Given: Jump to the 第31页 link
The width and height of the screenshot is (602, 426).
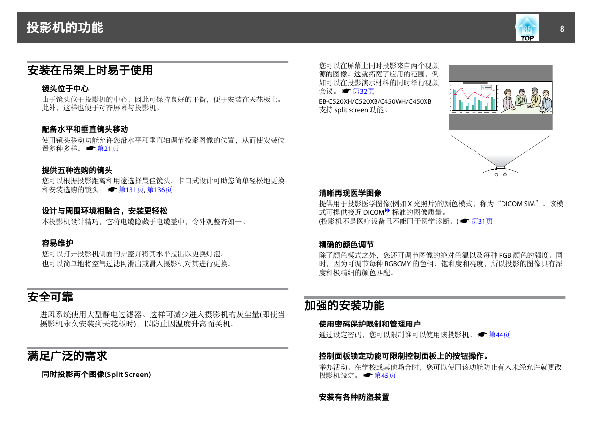Looking at the screenshot, I should pyautogui.click(x=482, y=221).
